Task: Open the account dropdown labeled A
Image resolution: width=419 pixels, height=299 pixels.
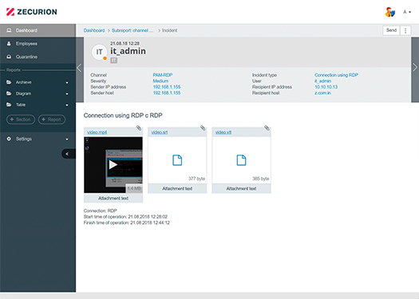Action: (x=407, y=12)
